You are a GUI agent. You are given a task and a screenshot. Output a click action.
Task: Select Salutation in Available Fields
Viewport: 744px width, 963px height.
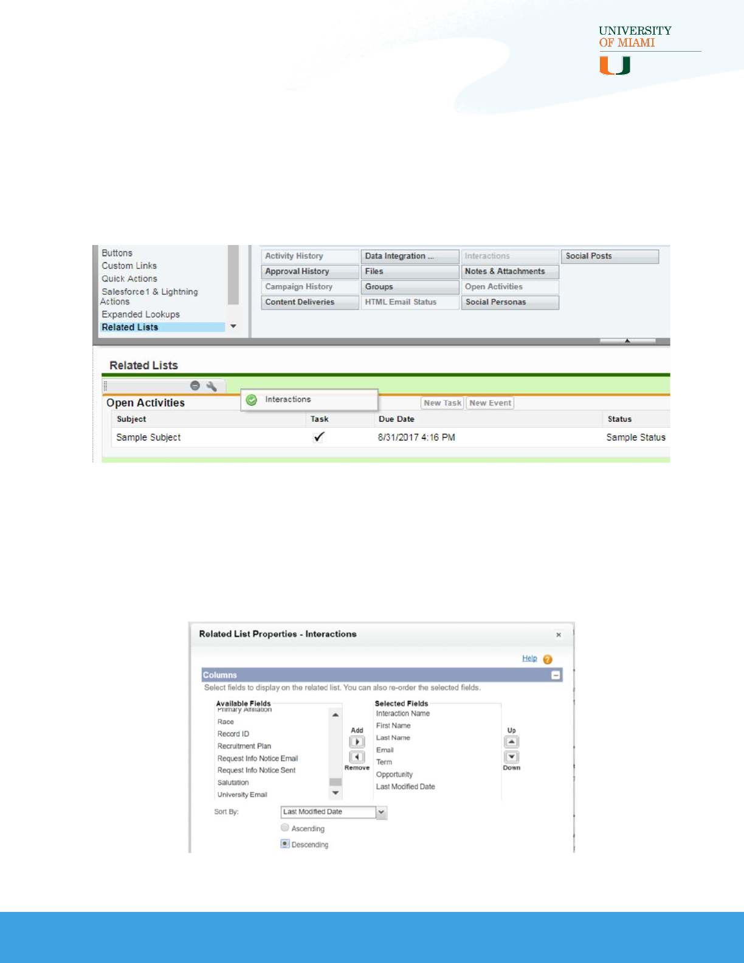(x=233, y=782)
